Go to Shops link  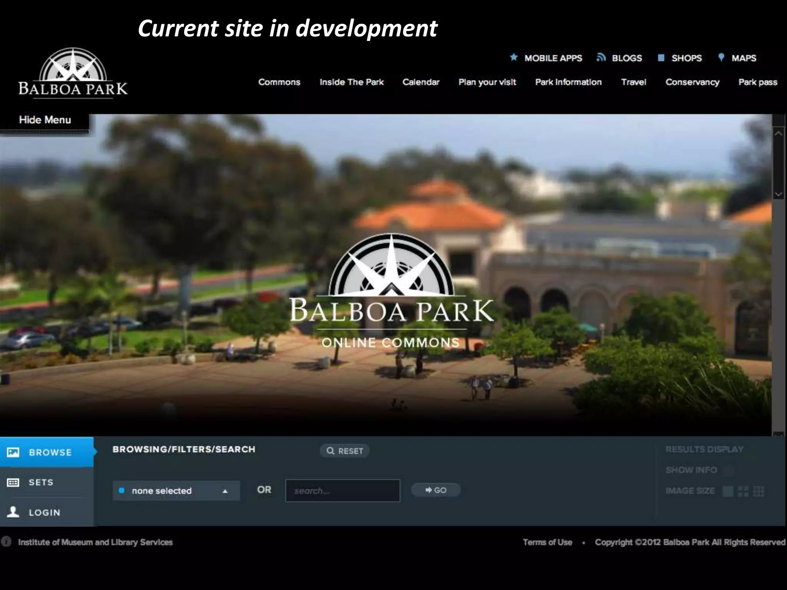point(679,58)
